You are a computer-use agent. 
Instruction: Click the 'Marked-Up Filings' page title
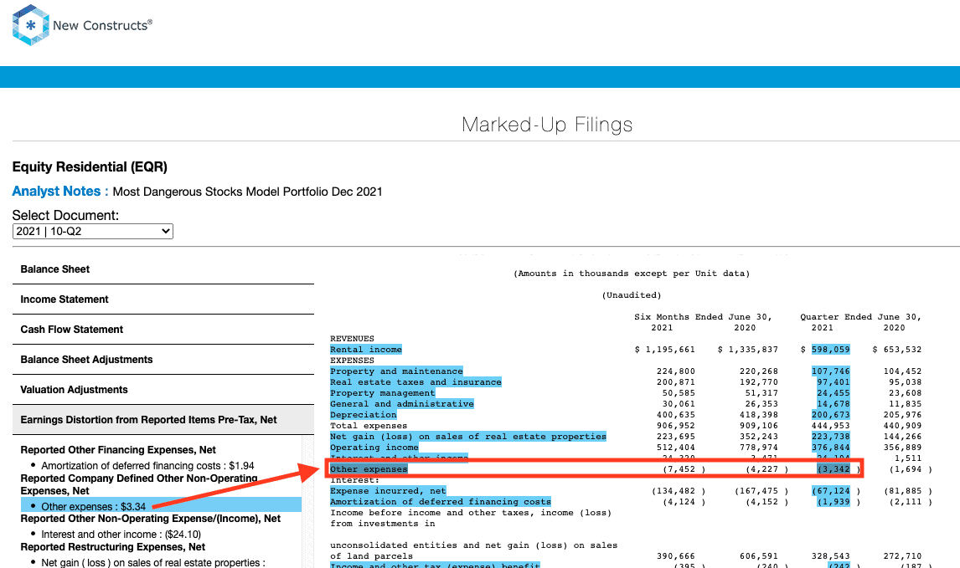click(x=547, y=125)
